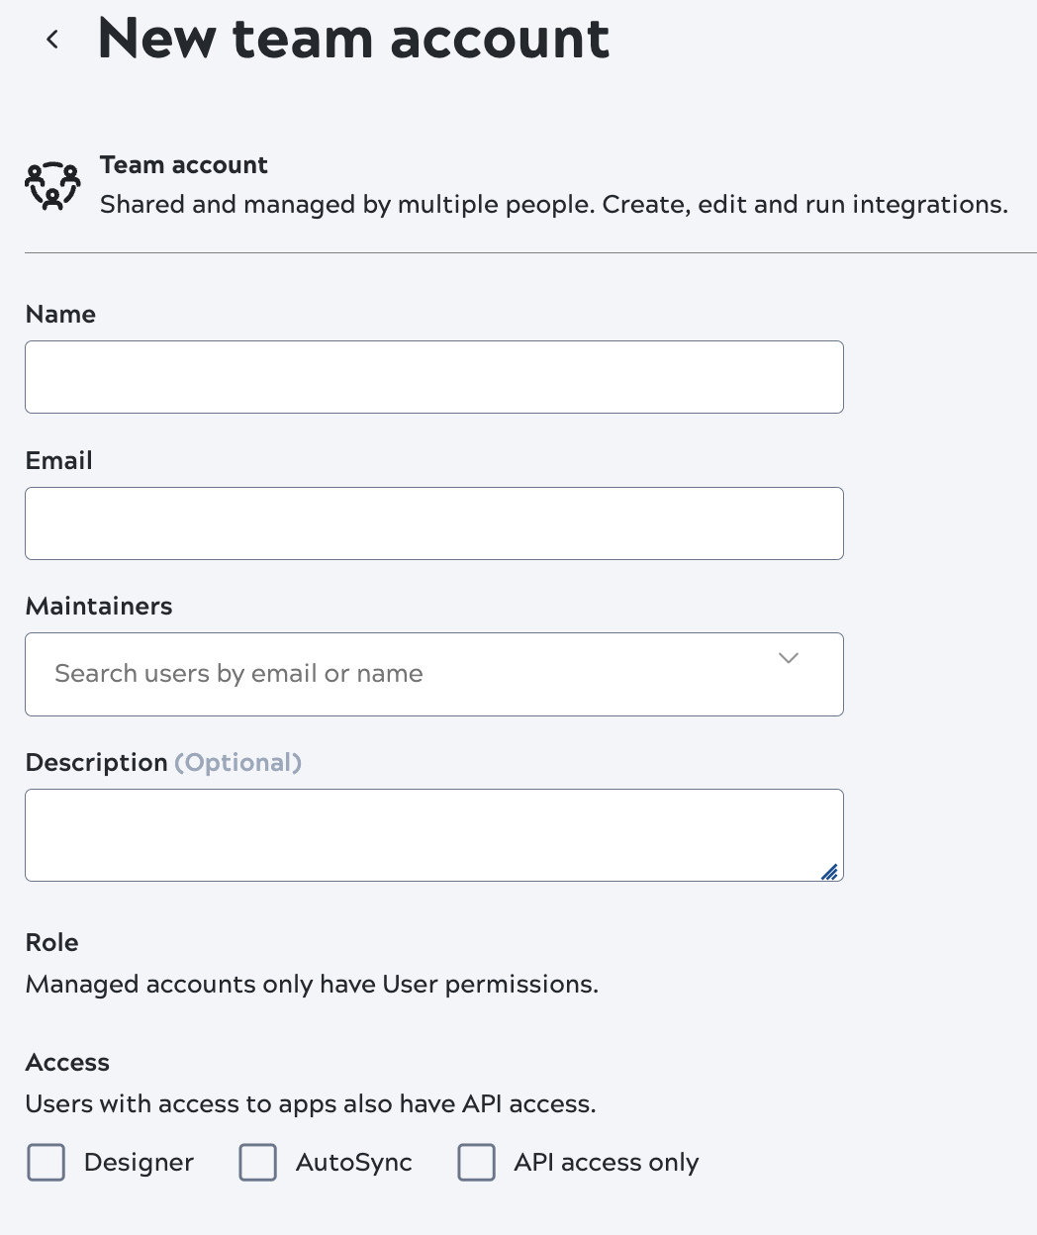This screenshot has width=1037, height=1235.
Task: Enable the Designer access checkbox
Action: pos(46,1163)
